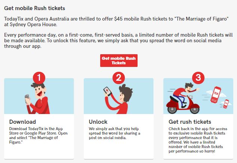The width and height of the screenshot is (237, 163).
Task: Click the Unlock card heading
Action: 98,122
